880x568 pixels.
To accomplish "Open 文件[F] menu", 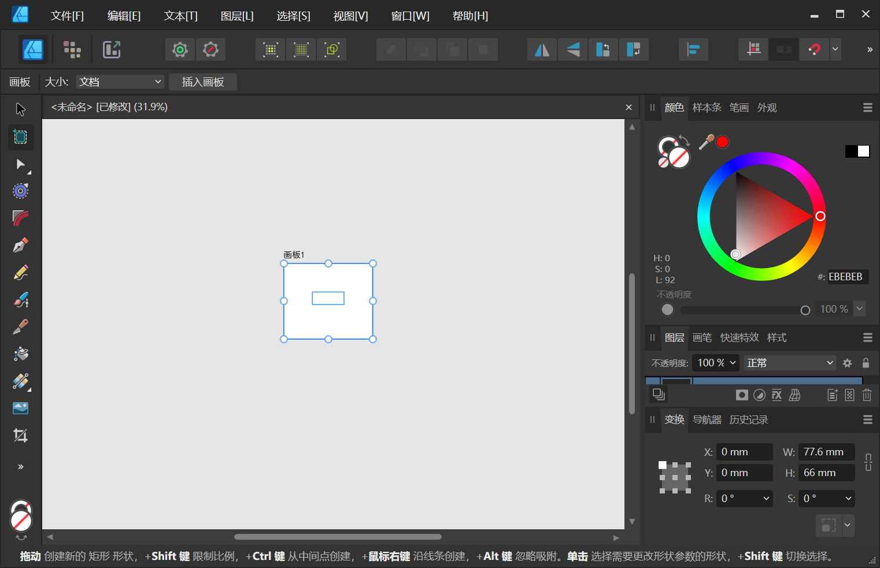I will (x=67, y=16).
